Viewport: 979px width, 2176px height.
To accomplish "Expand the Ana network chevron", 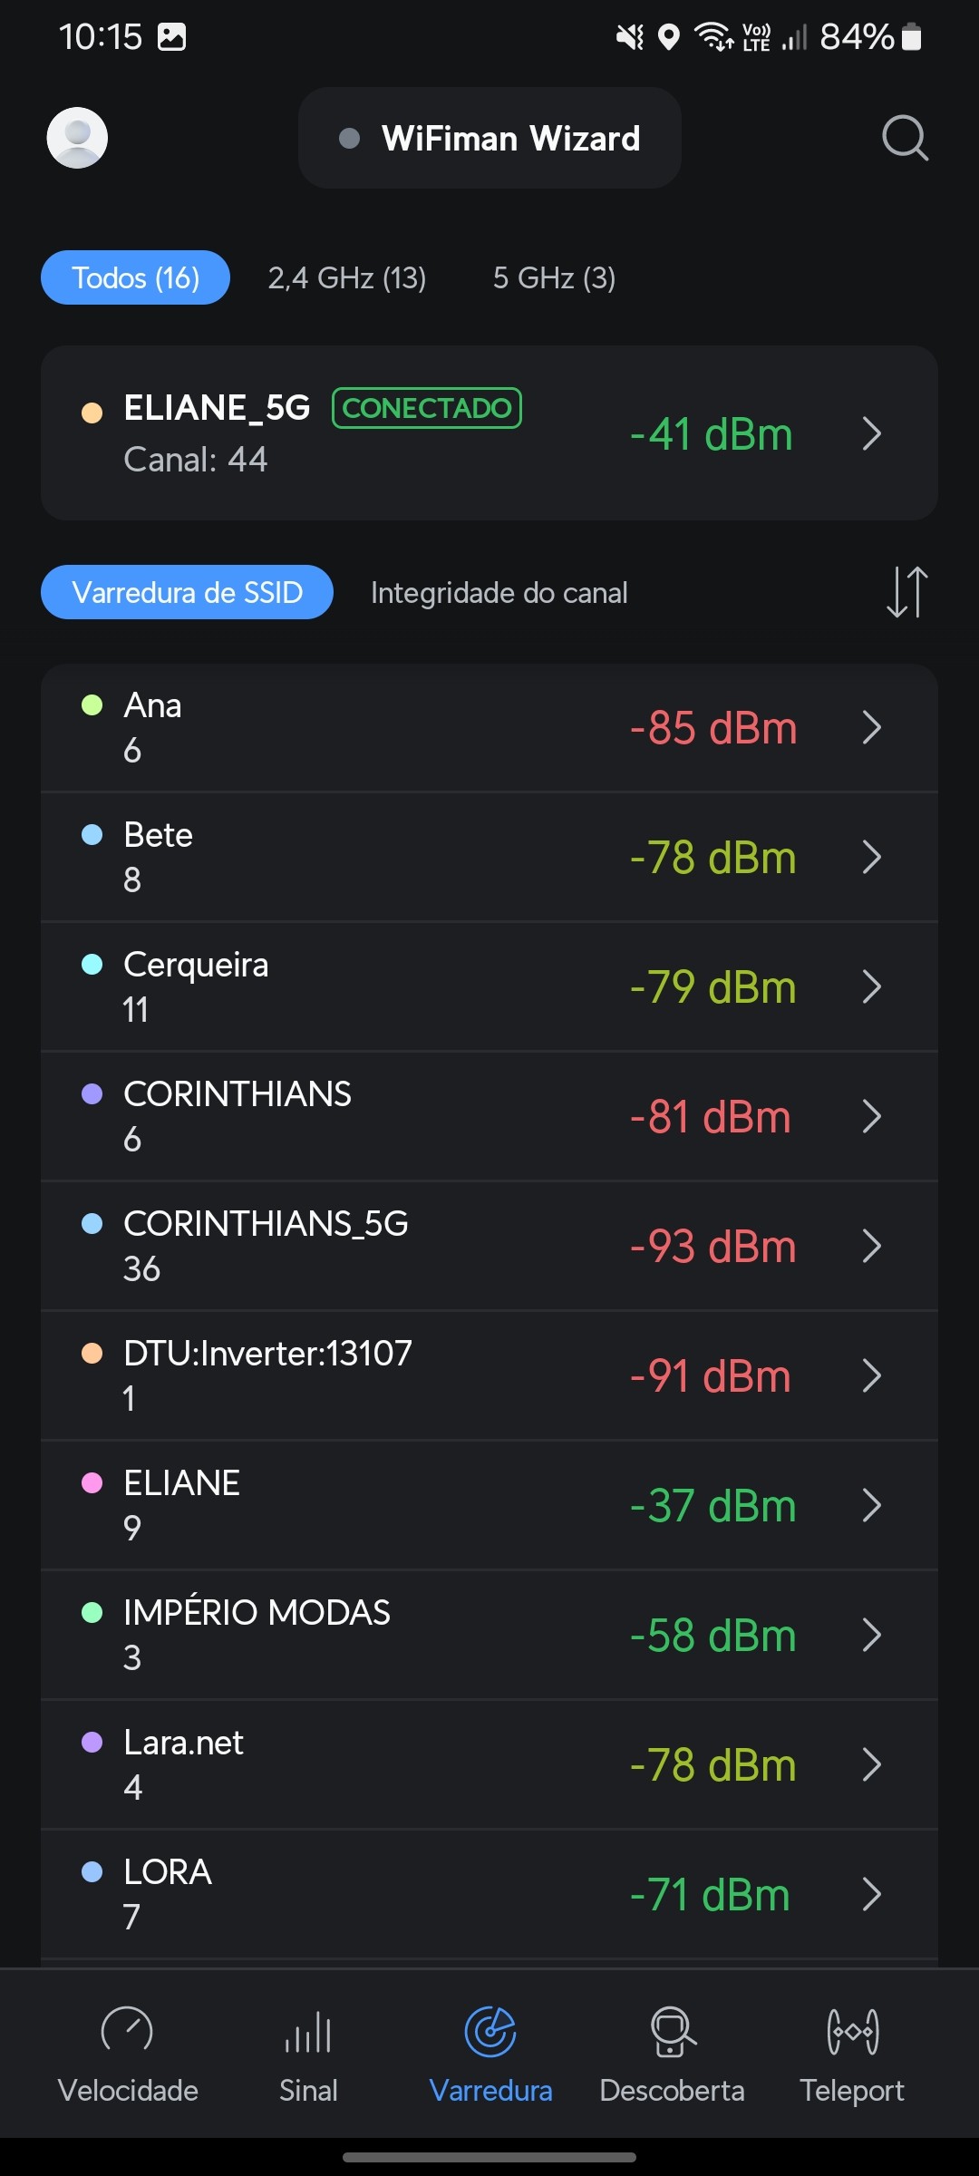I will [x=871, y=727].
